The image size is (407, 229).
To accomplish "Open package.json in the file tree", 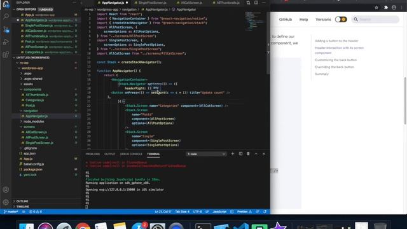I will pyautogui.click(x=32, y=169).
